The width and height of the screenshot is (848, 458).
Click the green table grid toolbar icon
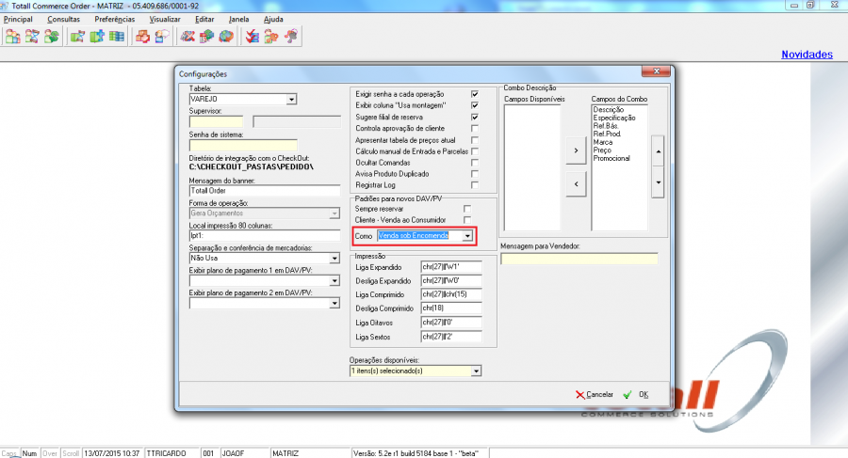116,36
